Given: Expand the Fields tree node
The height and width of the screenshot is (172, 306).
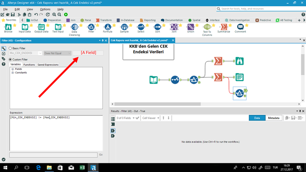Looking at the screenshot, I should 13,69.
